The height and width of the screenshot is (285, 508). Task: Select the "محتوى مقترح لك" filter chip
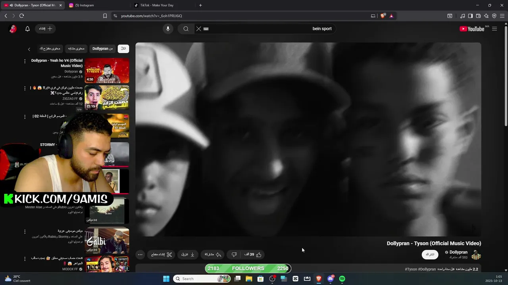(50, 49)
